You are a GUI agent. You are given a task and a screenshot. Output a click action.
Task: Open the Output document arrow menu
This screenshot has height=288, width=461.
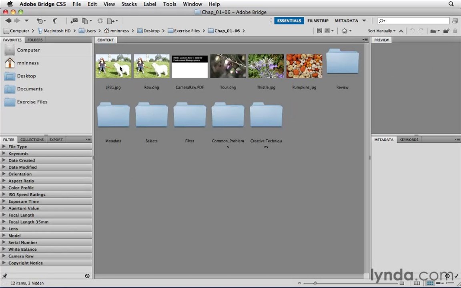point(112,21)
